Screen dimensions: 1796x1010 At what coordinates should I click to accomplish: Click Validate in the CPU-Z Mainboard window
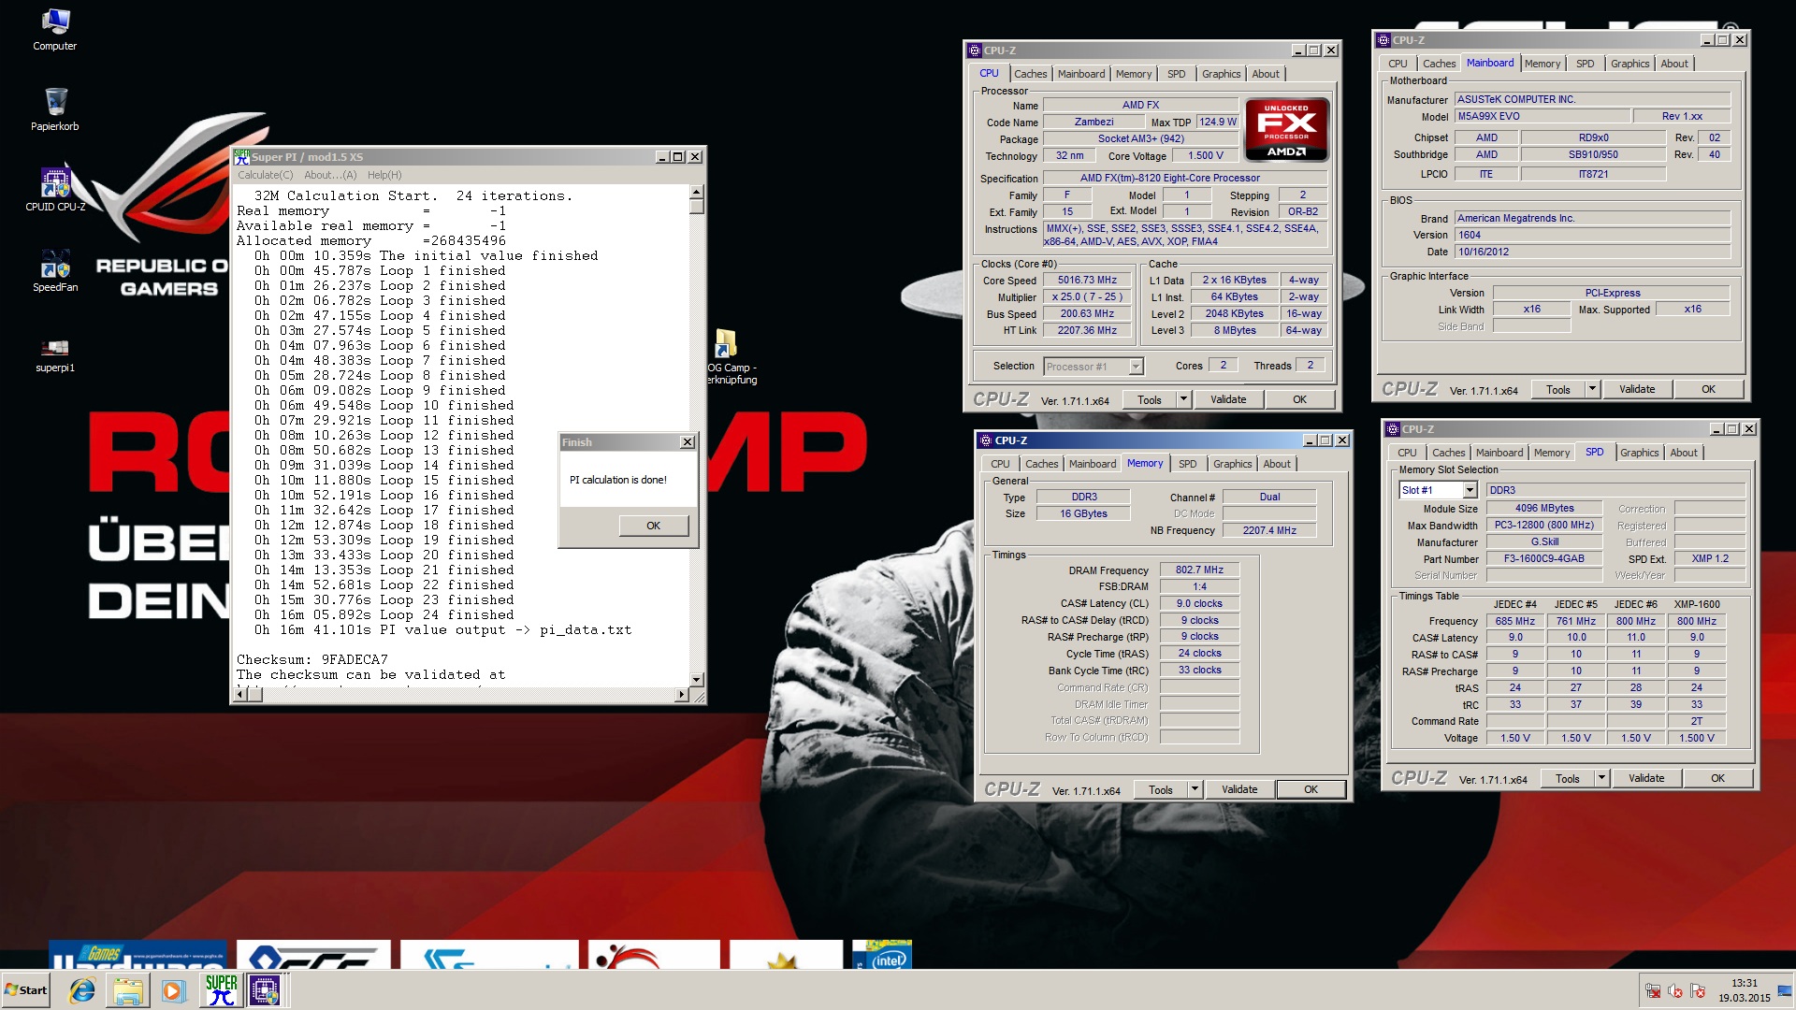(x=1637, y=389)
